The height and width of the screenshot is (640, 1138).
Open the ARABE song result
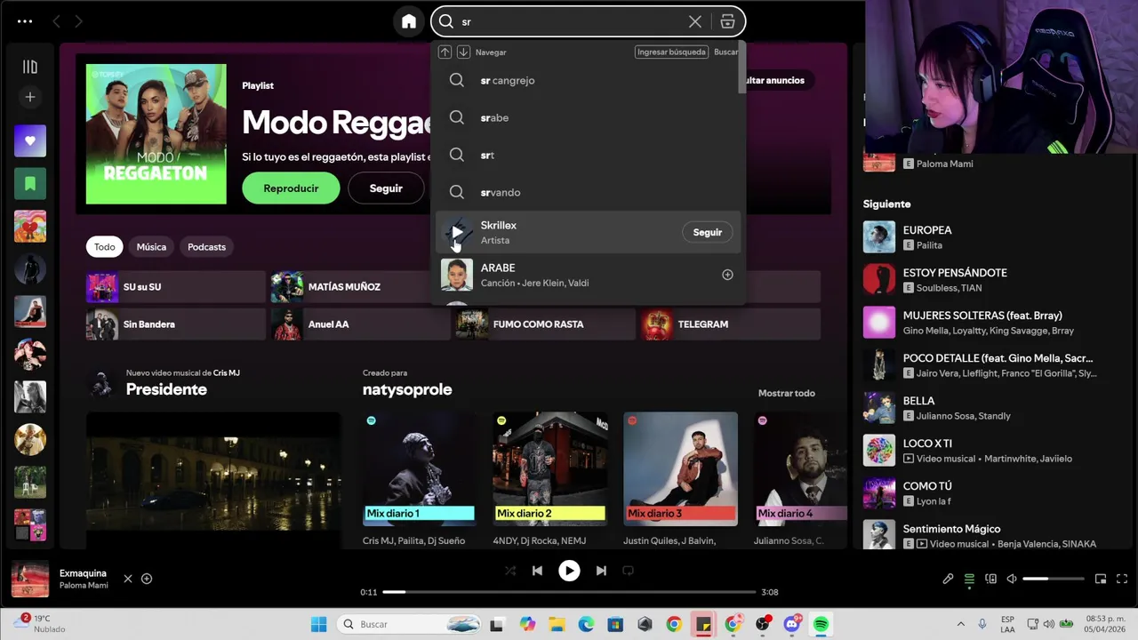click(588, 275)
